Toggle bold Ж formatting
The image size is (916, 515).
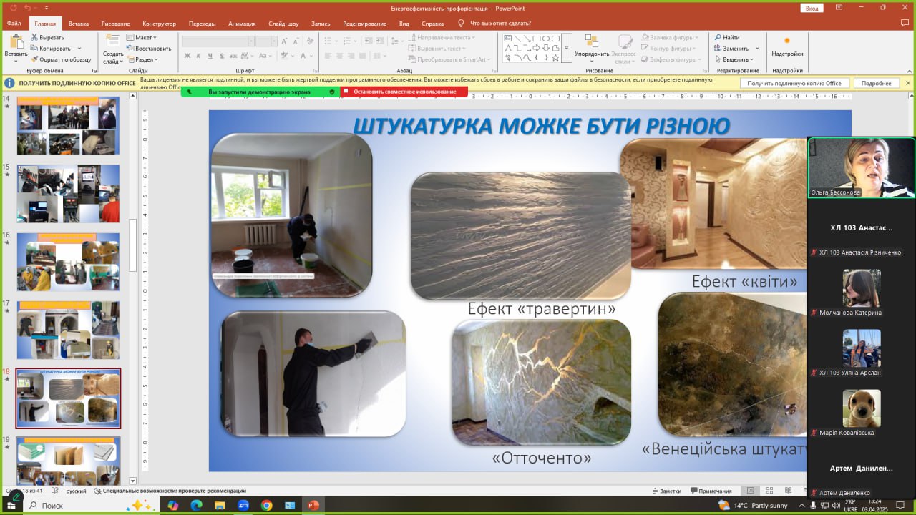[187, 56]
